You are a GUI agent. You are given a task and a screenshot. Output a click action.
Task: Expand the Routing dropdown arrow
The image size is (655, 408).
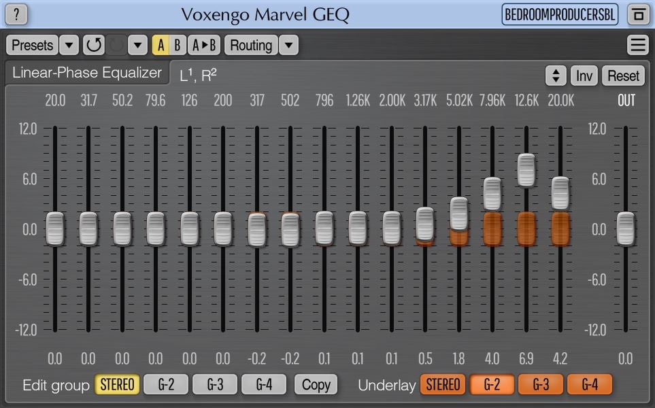click(x=288, y=45)
